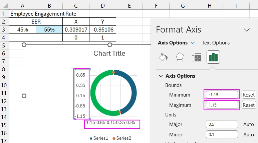The image size is (258, 143).
Task: Select the orange point atop the doughnut
Action: [113, 72]
